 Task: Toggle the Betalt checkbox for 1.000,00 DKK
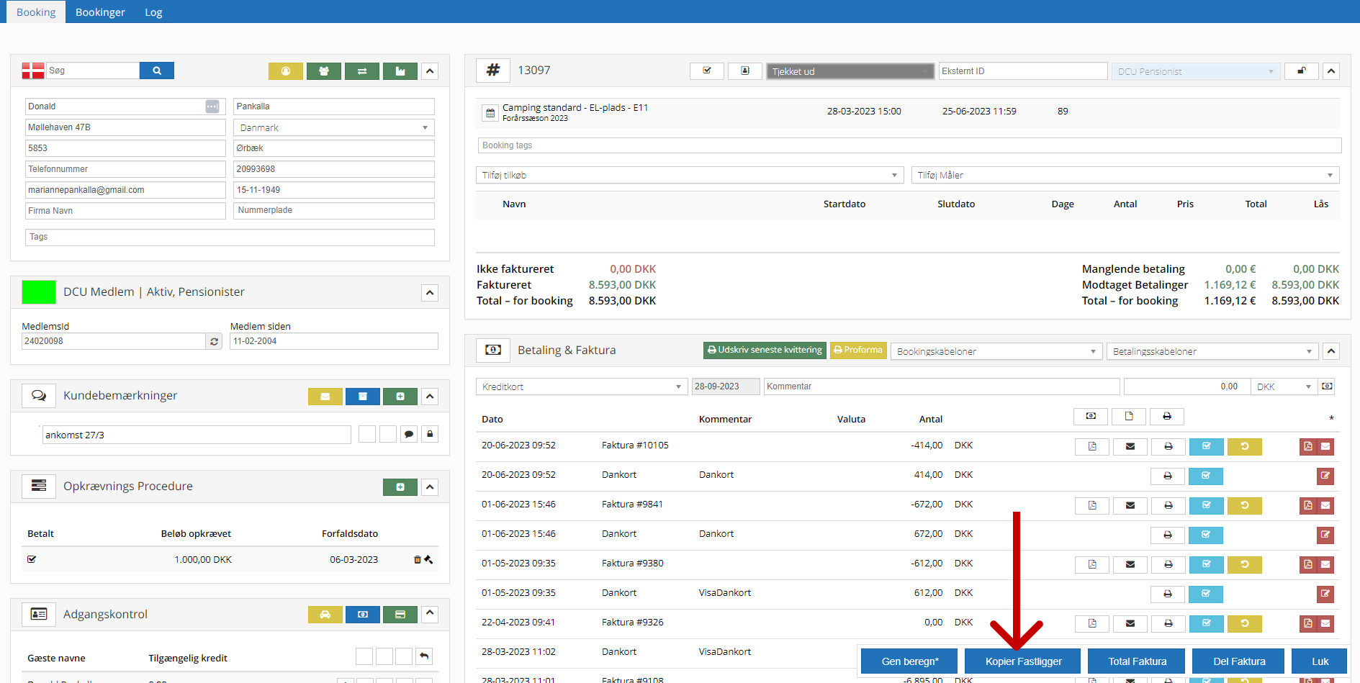32,559
